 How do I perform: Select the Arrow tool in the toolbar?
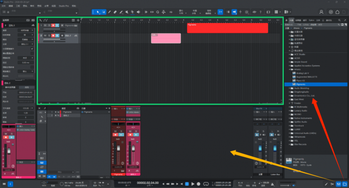[98, 12]
